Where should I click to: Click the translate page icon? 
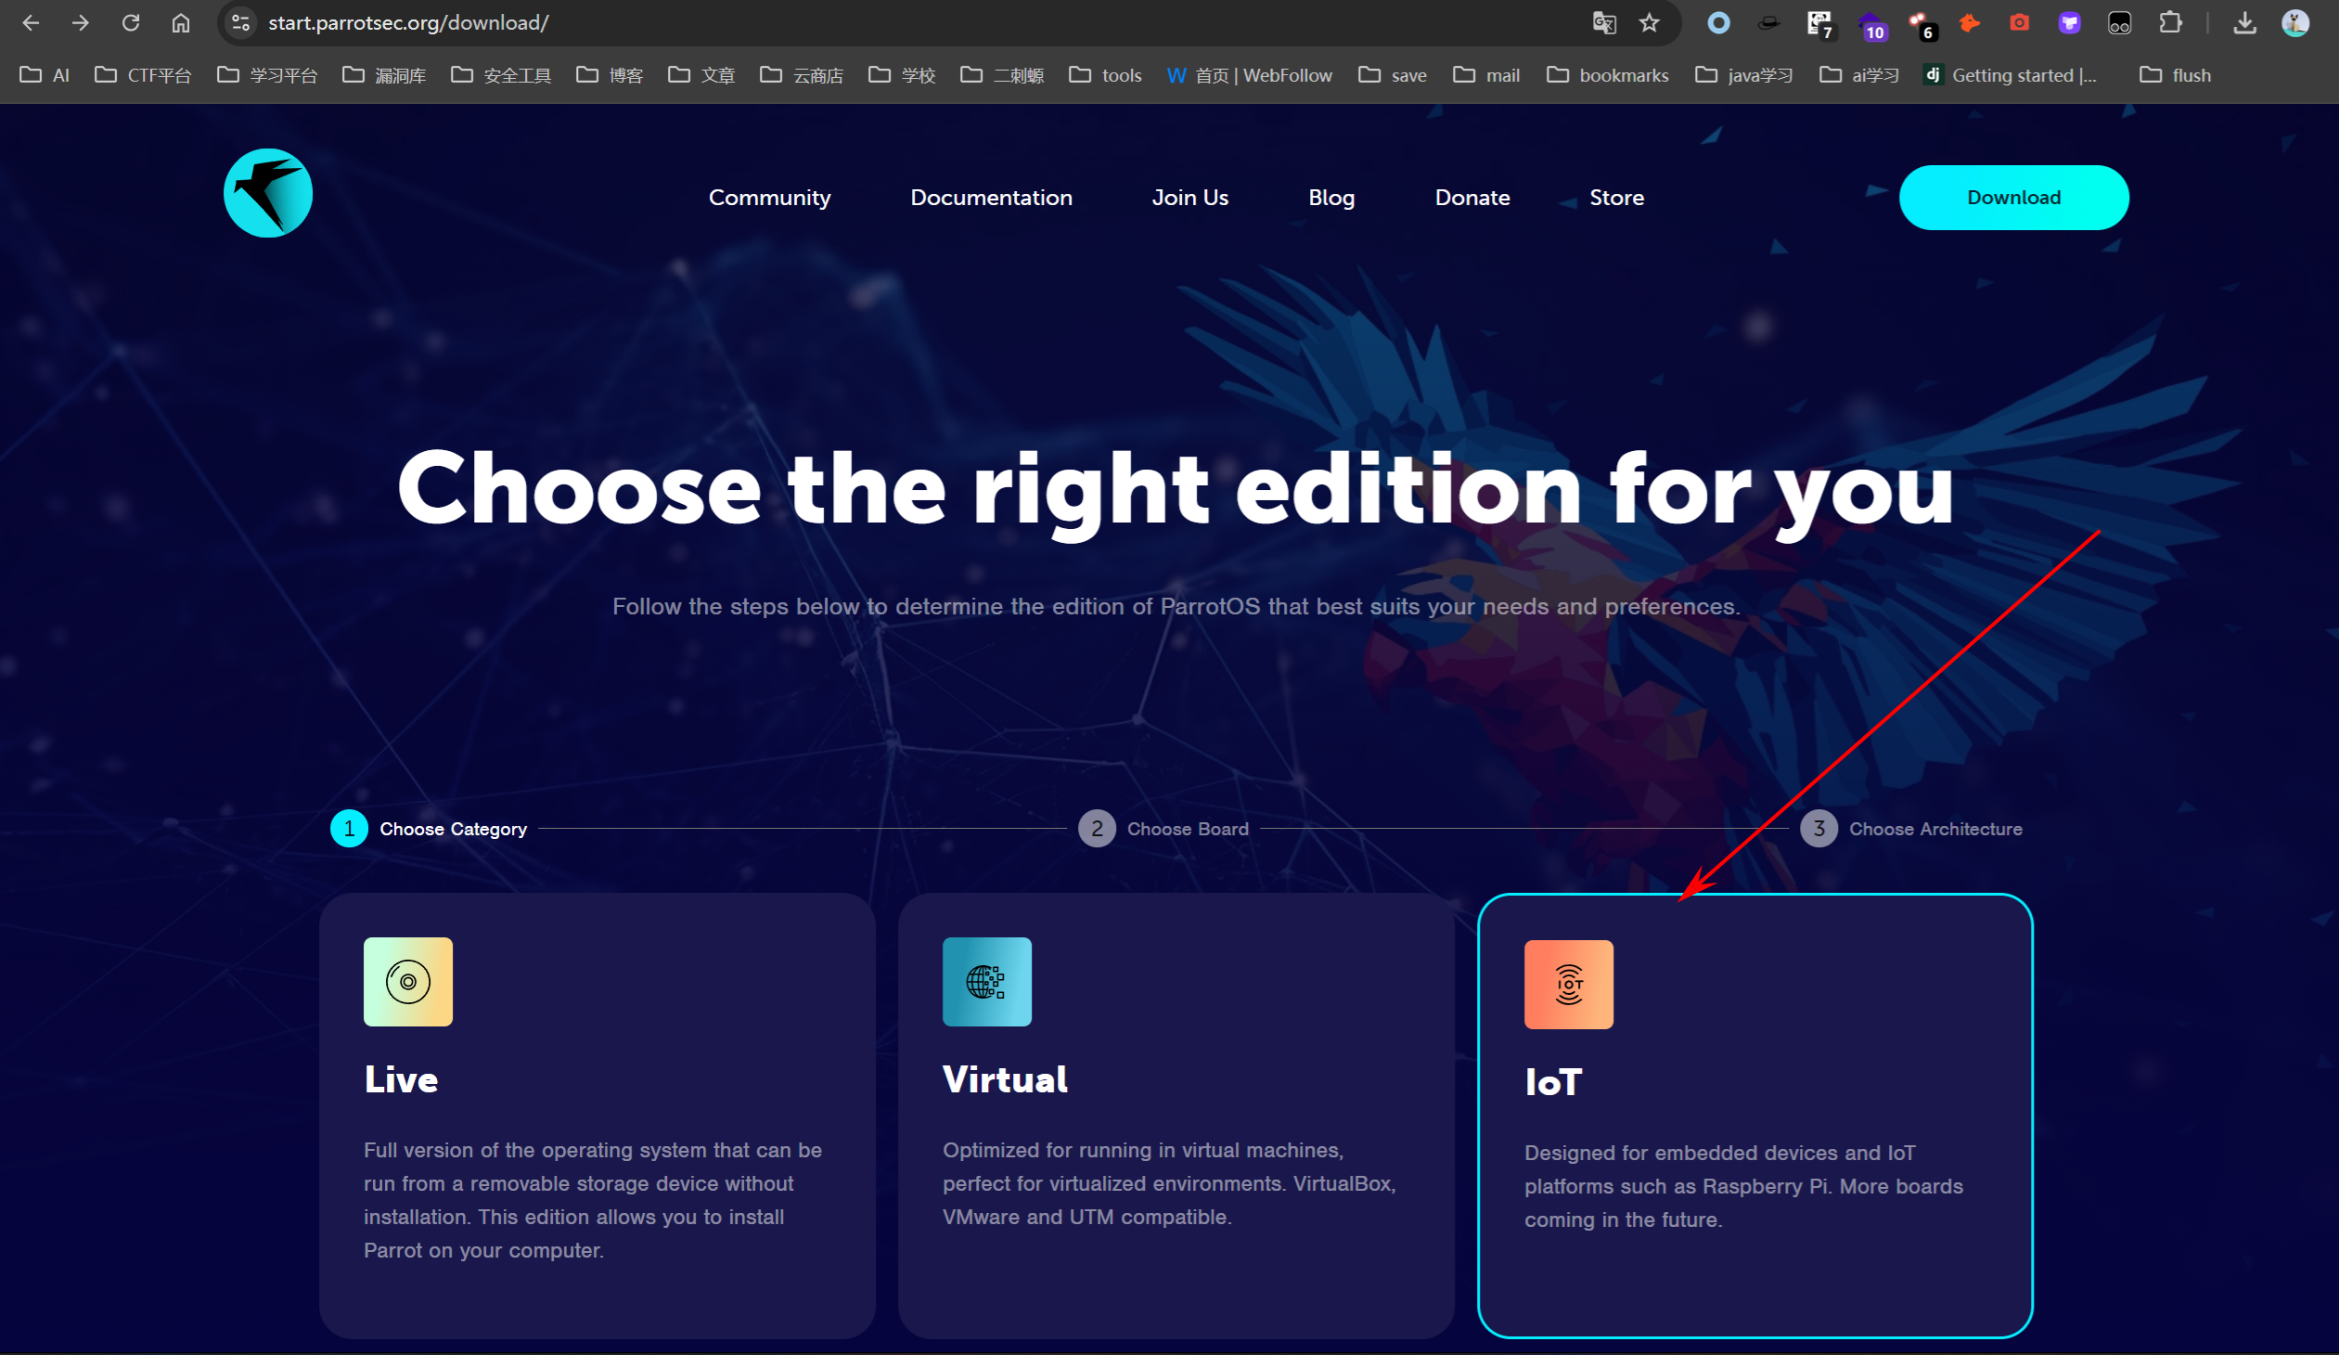pyautogui.click(x=1604, y=23)
